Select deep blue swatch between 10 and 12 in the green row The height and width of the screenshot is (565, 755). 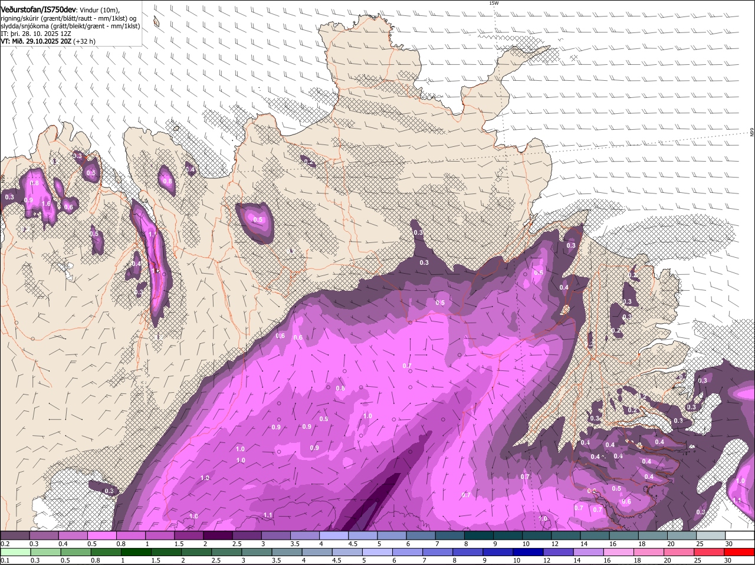pyautogui.click(x=528, y=553)
